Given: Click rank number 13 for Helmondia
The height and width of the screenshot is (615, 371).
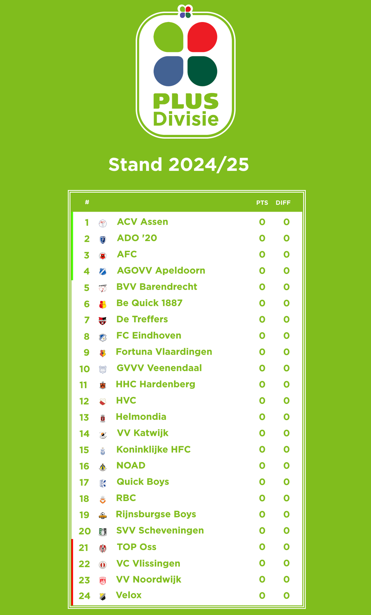Looking at the screenshot, I should (x=84, y=417).
